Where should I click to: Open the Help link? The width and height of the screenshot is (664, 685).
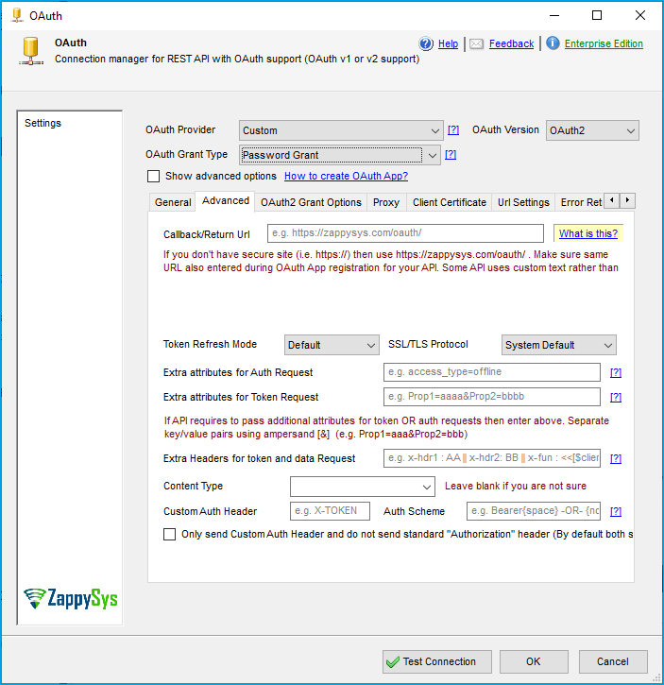(x=449, y=43)
